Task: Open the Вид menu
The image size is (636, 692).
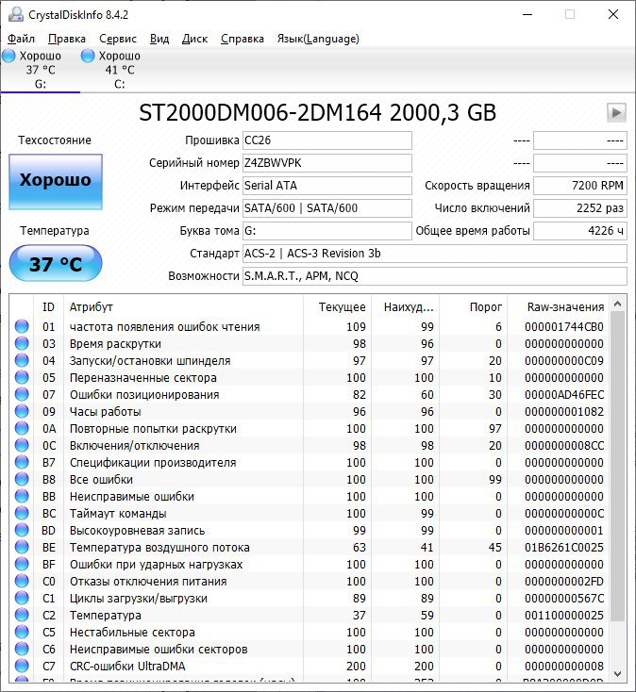Action: coord(159,39)
